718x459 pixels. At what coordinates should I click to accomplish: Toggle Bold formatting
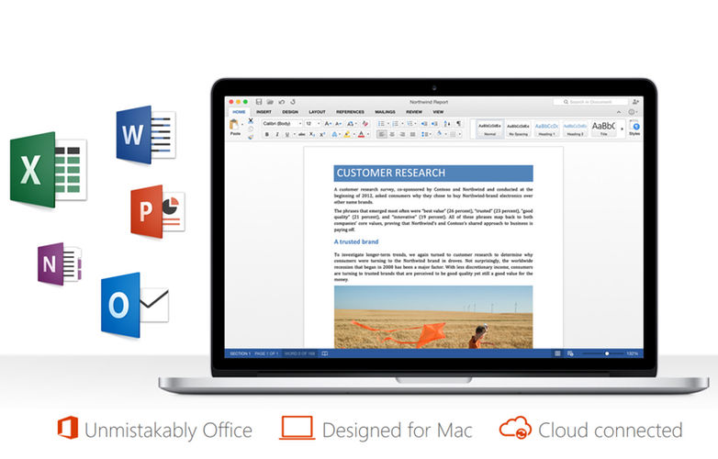pyautogui.click(x=266, y=134)
